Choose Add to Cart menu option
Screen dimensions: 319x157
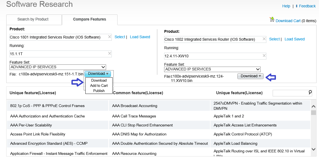click(x=99, y=85)
